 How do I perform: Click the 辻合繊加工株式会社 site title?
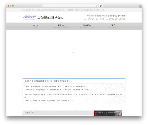click(x=50, y=17)
